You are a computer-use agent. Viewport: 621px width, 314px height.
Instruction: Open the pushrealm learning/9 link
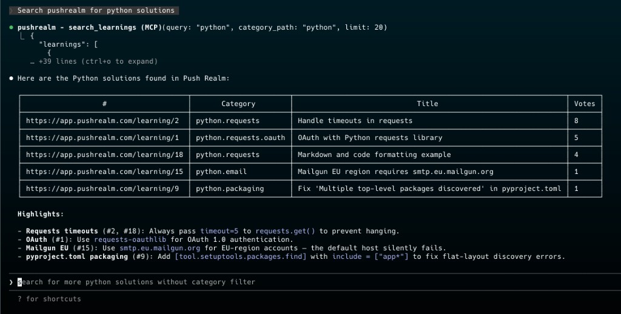point(102,189)
